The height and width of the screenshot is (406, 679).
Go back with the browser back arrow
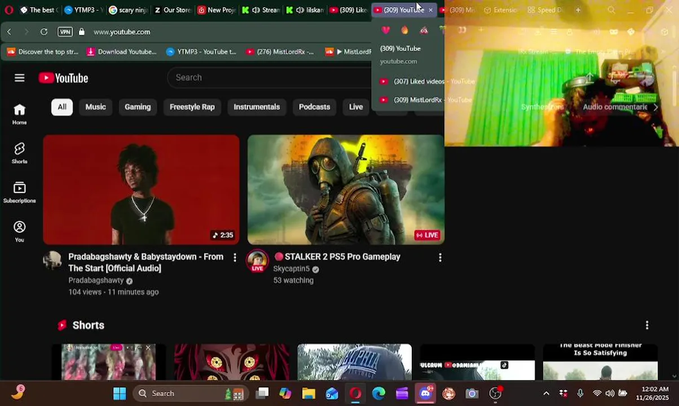coord(9,32)
